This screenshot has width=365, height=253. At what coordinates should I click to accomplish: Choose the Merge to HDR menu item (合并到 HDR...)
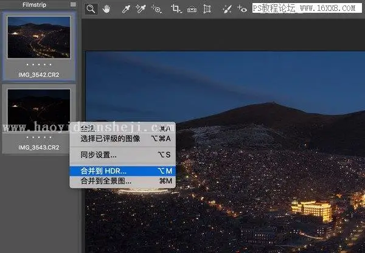pyautogui.click(x=123, y=171)
